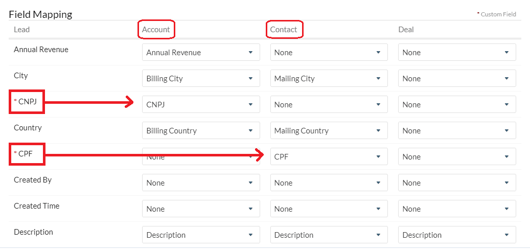Viewport: 530px width, 250px height.
Task: Open the CNPJ account mapping dropdown
Action: [x=200, y=104]
